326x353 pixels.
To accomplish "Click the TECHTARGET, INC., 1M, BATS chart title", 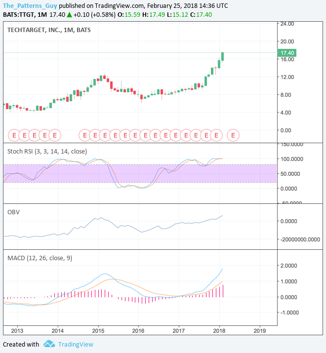I will point(49,30).
